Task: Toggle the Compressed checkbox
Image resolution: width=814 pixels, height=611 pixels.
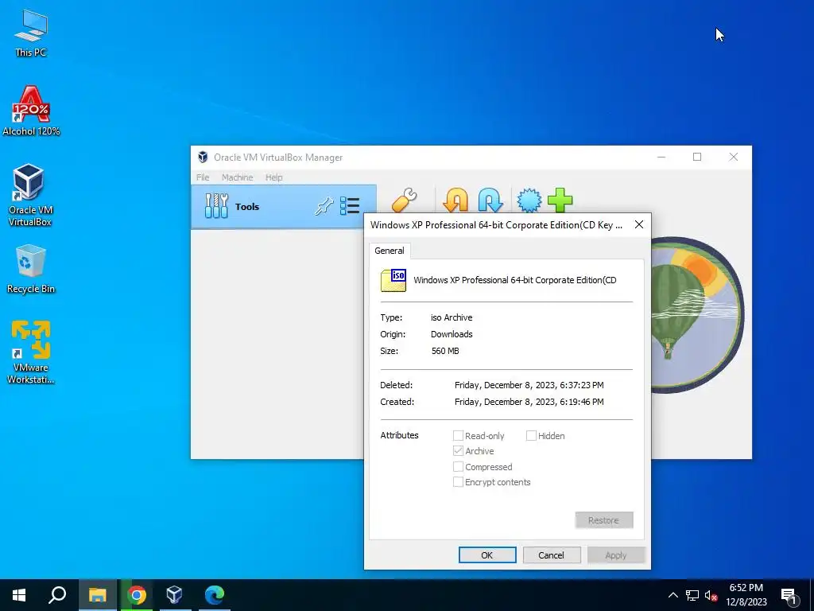Action: coord(458,466)
